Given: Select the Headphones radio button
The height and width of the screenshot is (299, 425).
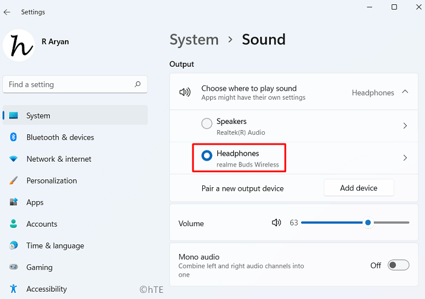Looking at the screenshot, I should pos(207,156).
